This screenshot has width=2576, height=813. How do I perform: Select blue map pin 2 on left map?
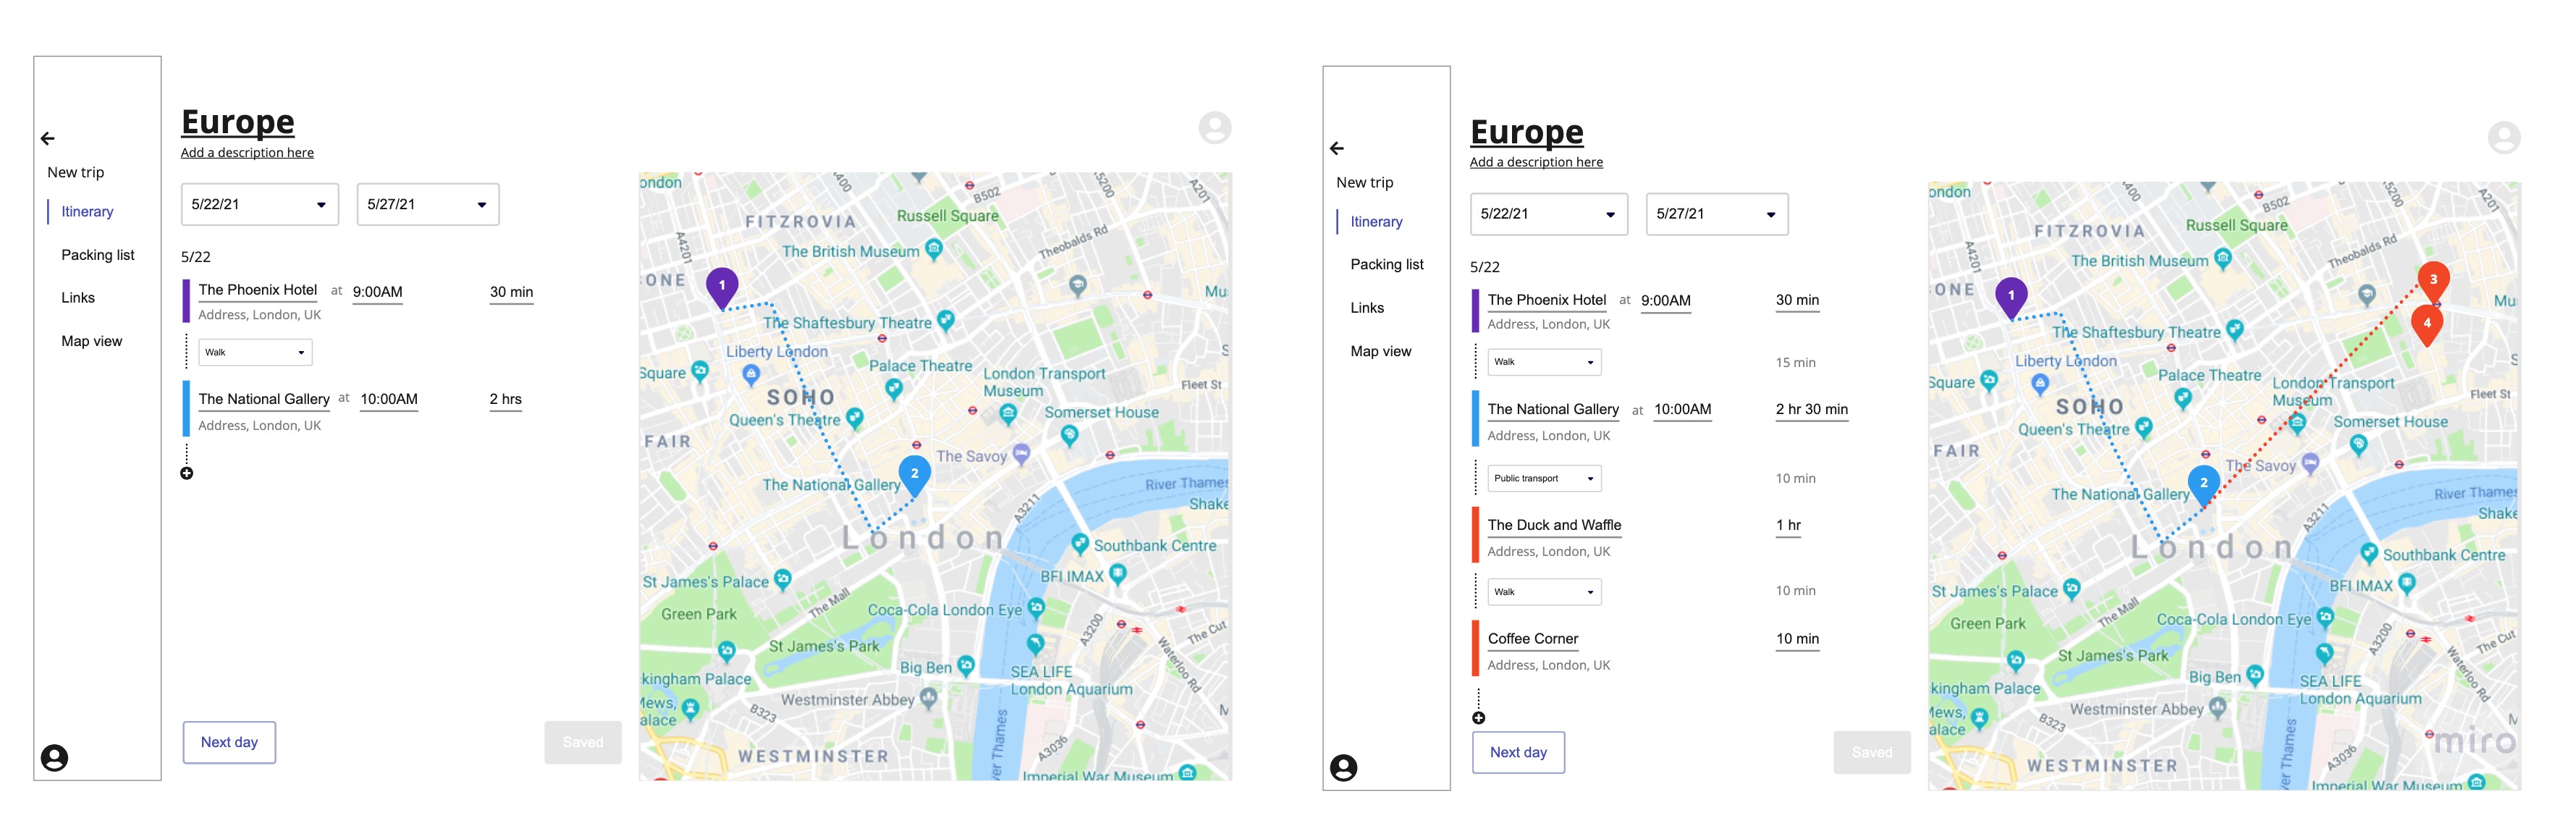(x=914, y=476)
